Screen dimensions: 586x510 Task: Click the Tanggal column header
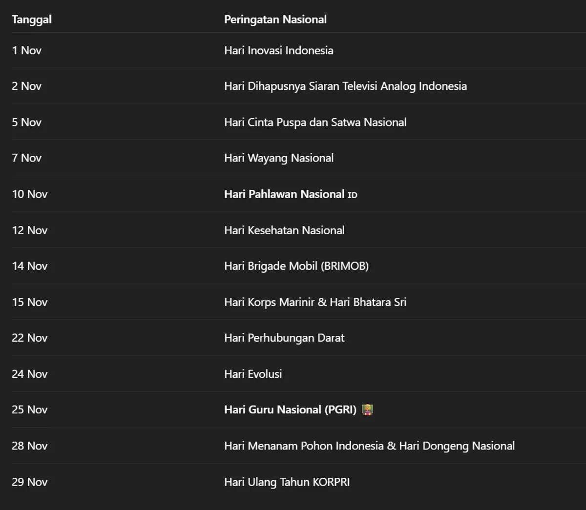[x=32, y=20]
